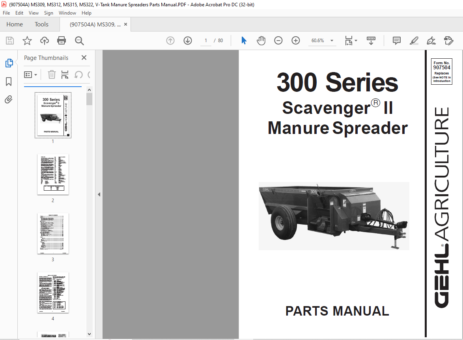Select page 1 thumbnail
This screenshot has height=340, width=463.
53,115
